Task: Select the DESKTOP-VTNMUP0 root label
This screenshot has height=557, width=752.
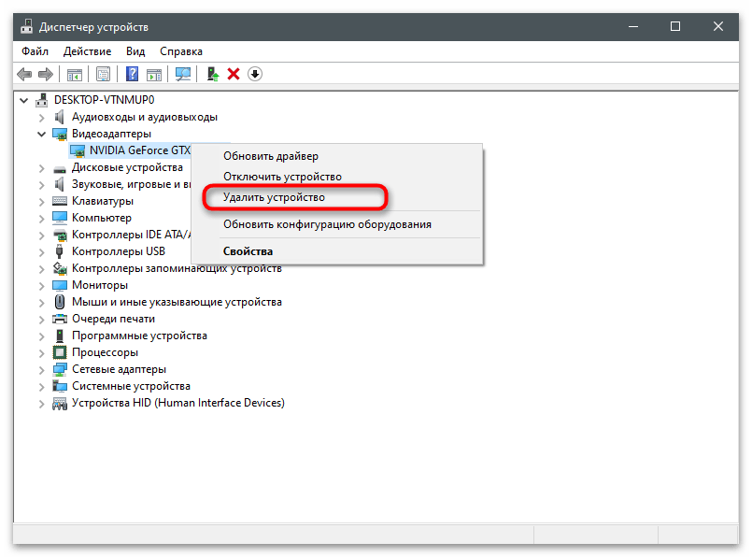Action: point(105,100)
